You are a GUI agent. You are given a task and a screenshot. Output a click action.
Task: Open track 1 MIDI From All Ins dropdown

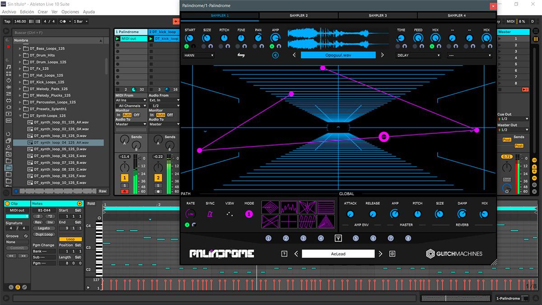[x=131, y=100]
